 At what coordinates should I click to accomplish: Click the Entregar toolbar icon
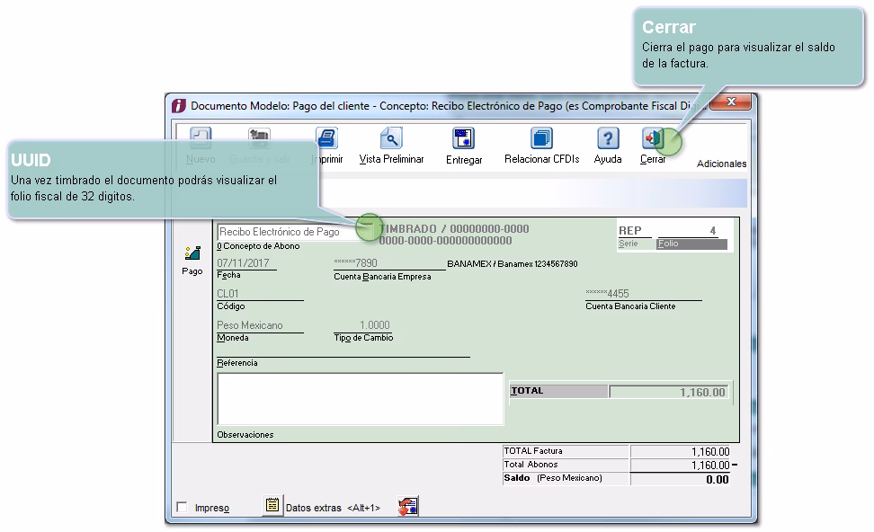(x=464, y=137)
